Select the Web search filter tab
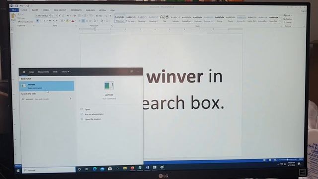The width and height of the screenshot is (318, 179). [x=55, y=72]
